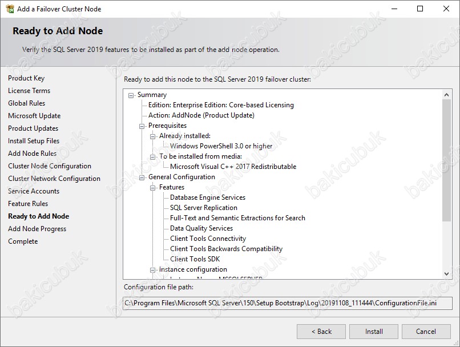Select To be installed from media label
This screenshot has width=460, height=347.
pos(201,156)
